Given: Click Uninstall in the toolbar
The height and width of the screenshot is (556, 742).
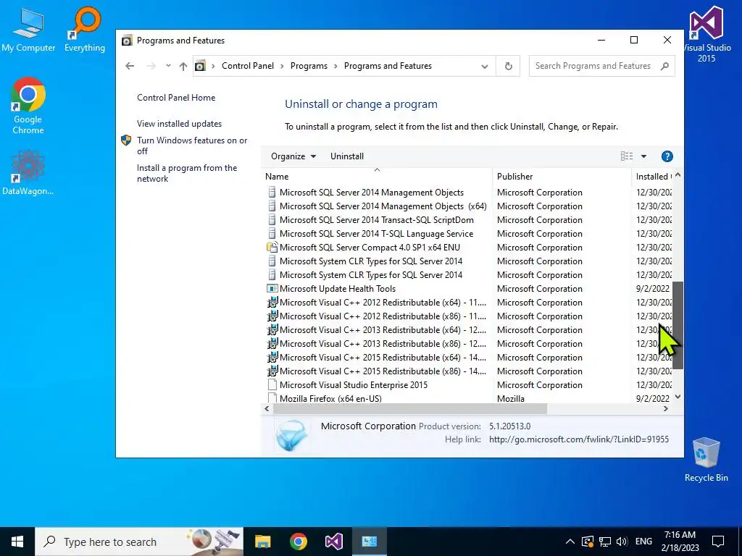Looking at the screenshot, I should (347, 156).
